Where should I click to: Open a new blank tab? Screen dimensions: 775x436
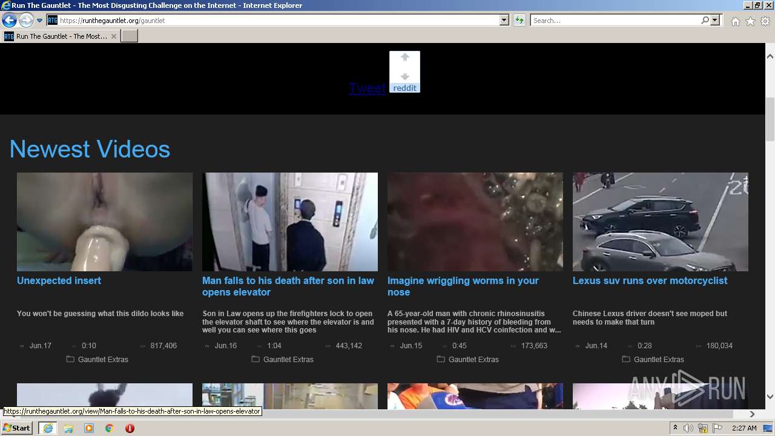pyautogui.click(x=130, y=36)
